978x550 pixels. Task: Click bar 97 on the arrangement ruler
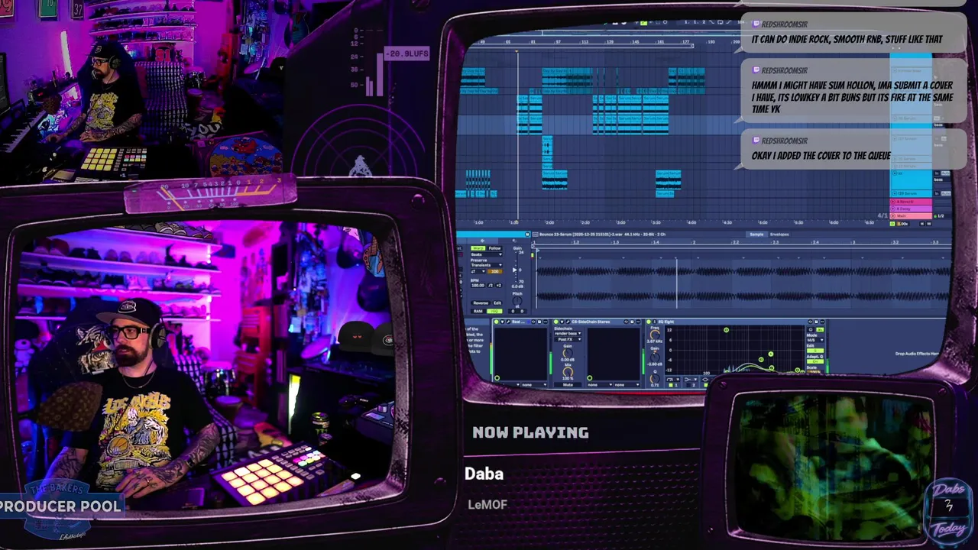point(559,41)
